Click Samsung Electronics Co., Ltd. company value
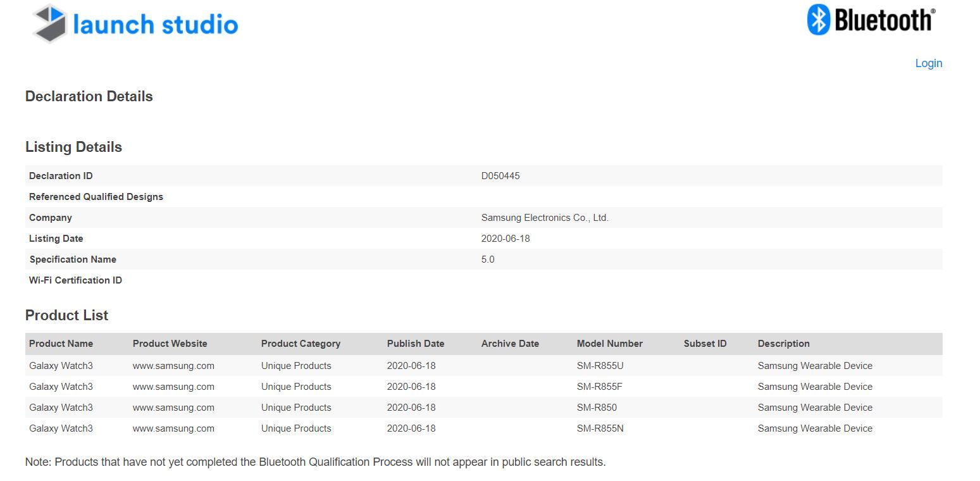This screenshot has width=980, height=481. [545, 218]
